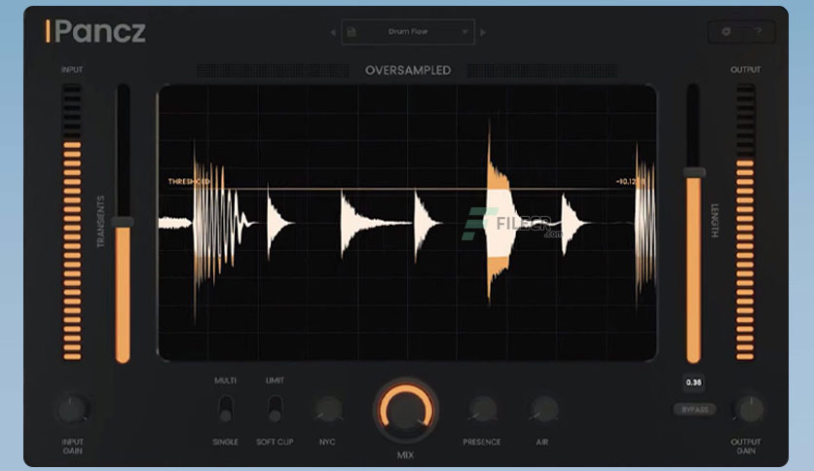The width and height of the screenshot is (814, 471).
Task: Toggle the Limit/Soft Clip switch
Action: (276, 410)
